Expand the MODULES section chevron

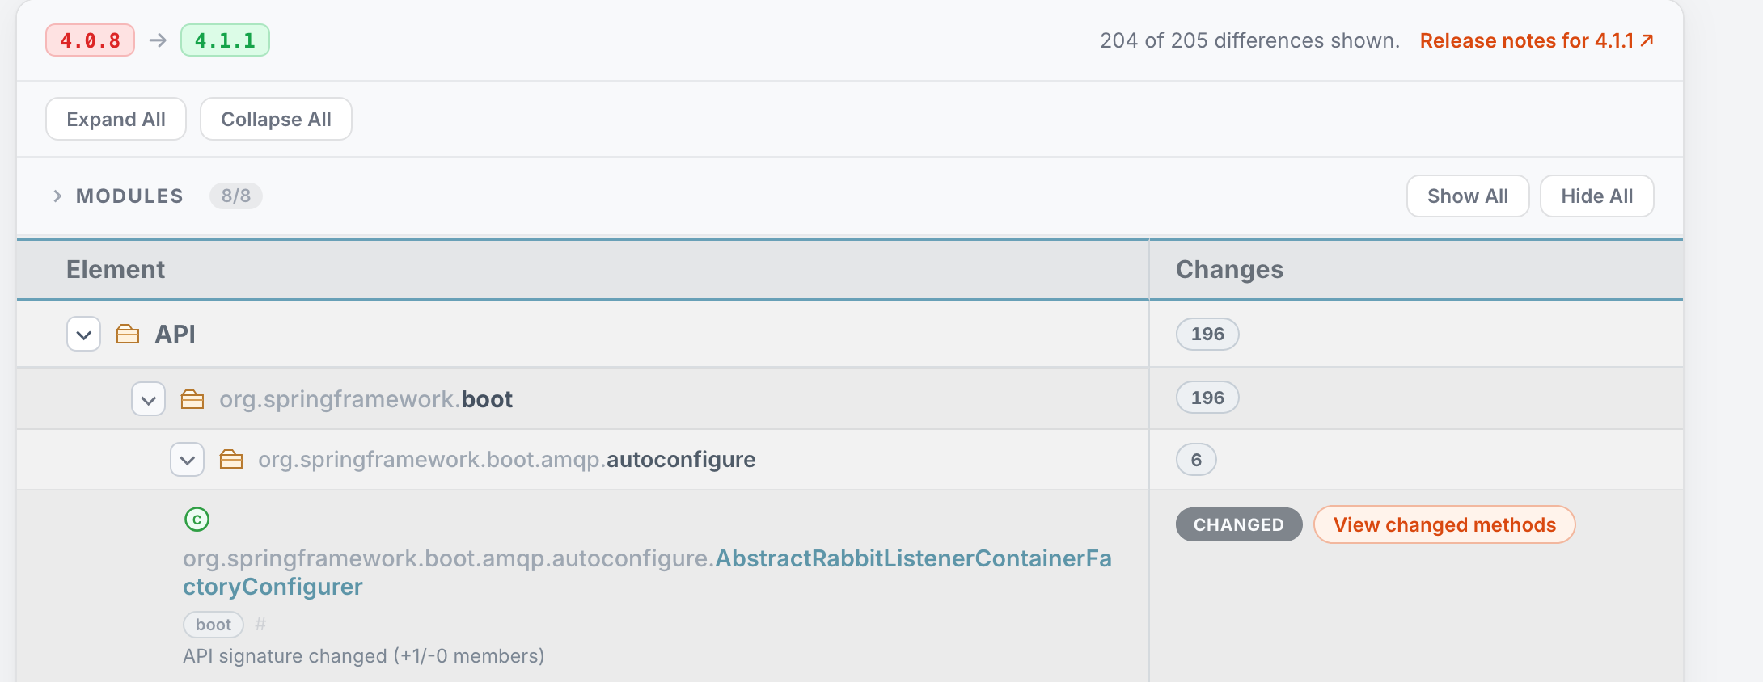[57, 196]
